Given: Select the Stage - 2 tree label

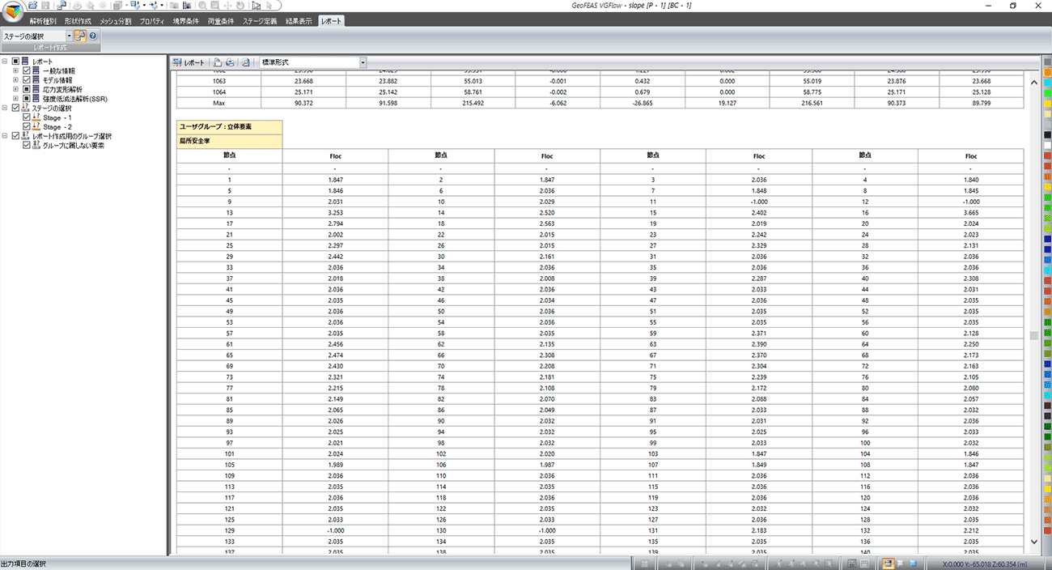Looking at the screenshot, I should point(57,127).
